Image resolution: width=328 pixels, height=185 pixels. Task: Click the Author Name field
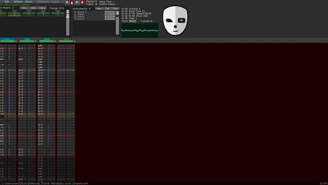pos(108,4)
